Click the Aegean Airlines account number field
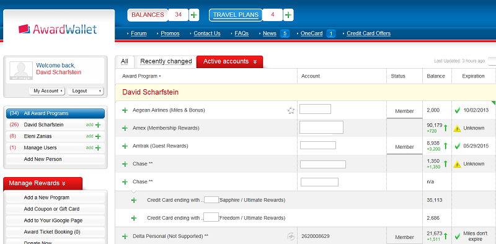Image resolution: width=496 pixels, height=244 pixels. coord(315,109)
